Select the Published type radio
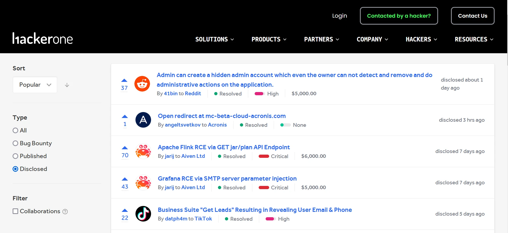This screenshot has height=233, width=508. pyautogui.click(x=16, y=156)
